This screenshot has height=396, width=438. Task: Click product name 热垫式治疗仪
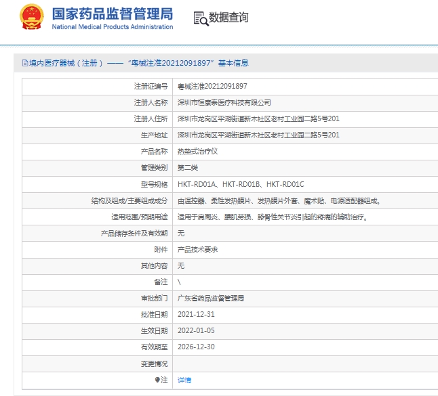(x=197, y=152)
